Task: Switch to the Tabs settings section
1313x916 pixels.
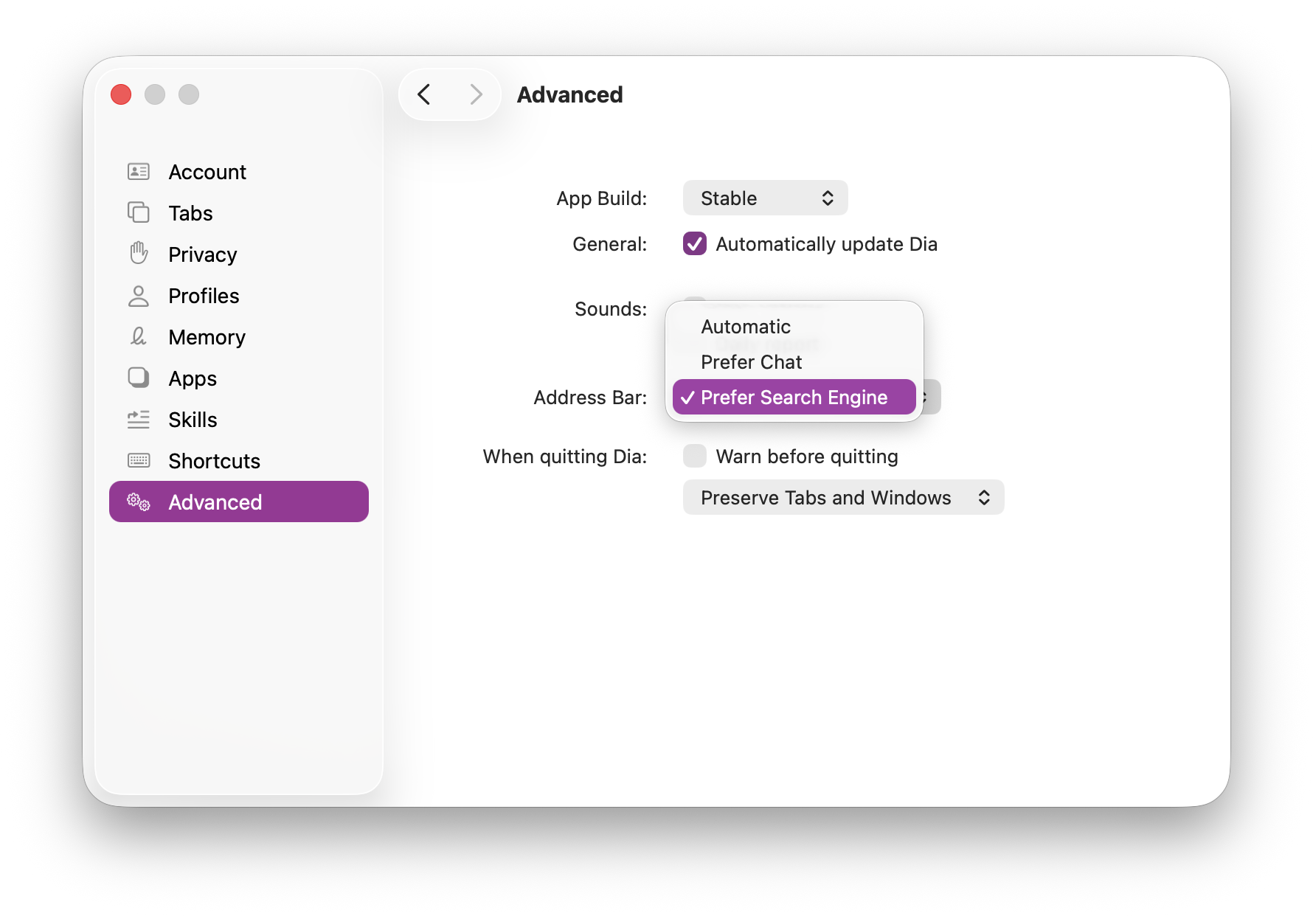Action: point(239,213)
